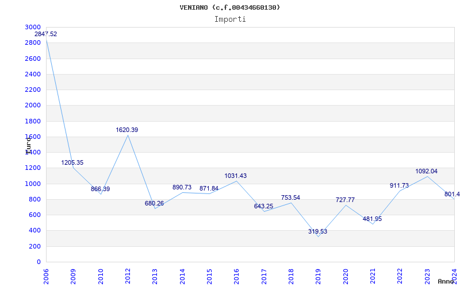Click the 2015 x-axis year

point(209,276)
